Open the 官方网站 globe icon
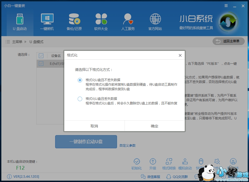The width and height of the screenshot is (249, 182). 155,19
